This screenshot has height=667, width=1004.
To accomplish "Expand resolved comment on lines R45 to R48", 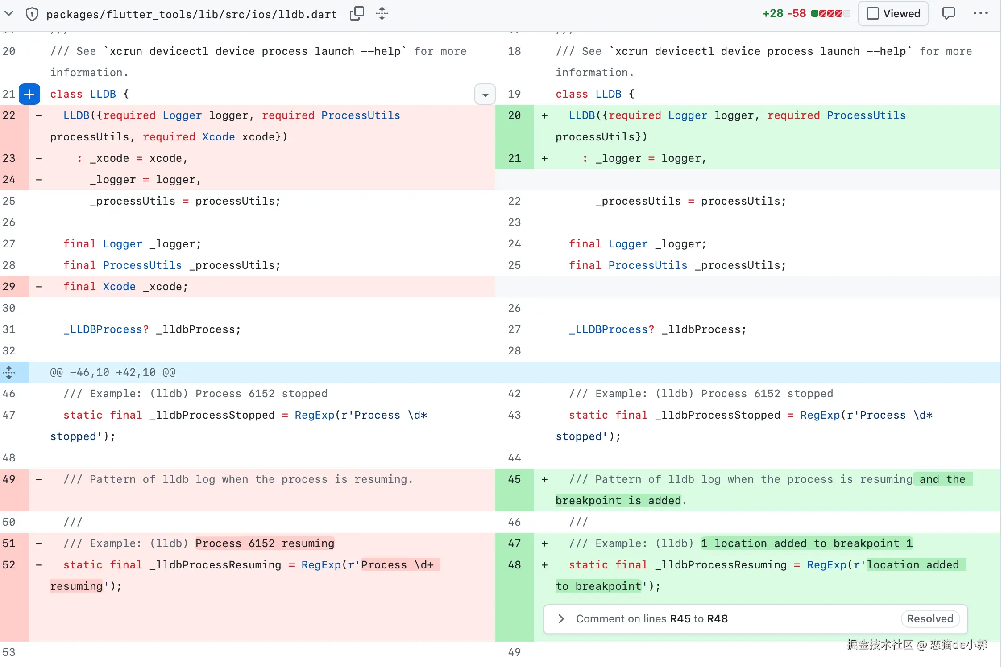I will tap(561, 619).
